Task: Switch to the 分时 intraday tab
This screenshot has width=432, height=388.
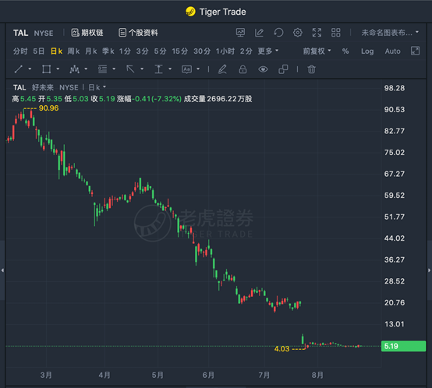Action: pyautogui.click(x=20, y=51)
